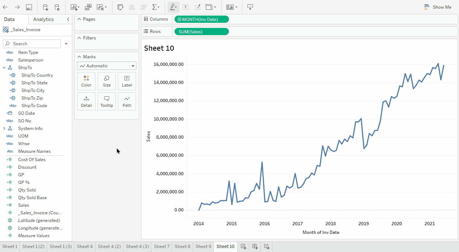Expand the System Info folder

click(4, 129)
